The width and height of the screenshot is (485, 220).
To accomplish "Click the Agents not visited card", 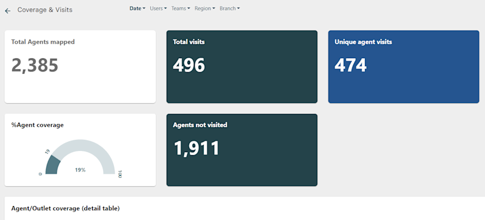I will (242, 150).
